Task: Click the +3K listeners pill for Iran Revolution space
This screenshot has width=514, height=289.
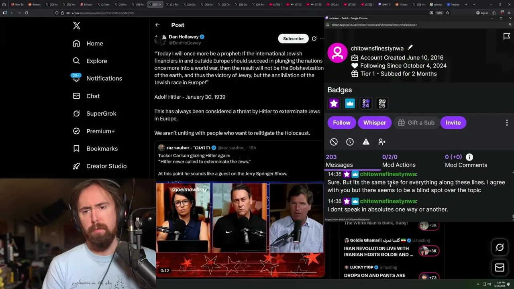Action: pos(428,251)
